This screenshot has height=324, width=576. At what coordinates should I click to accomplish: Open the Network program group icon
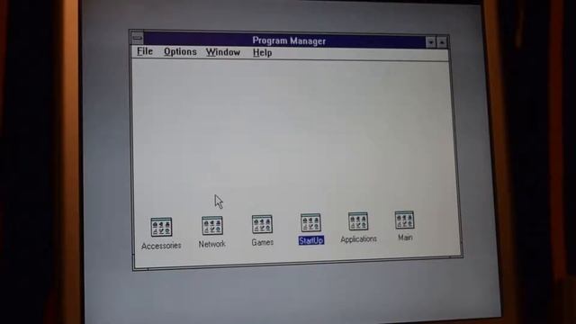212,226
